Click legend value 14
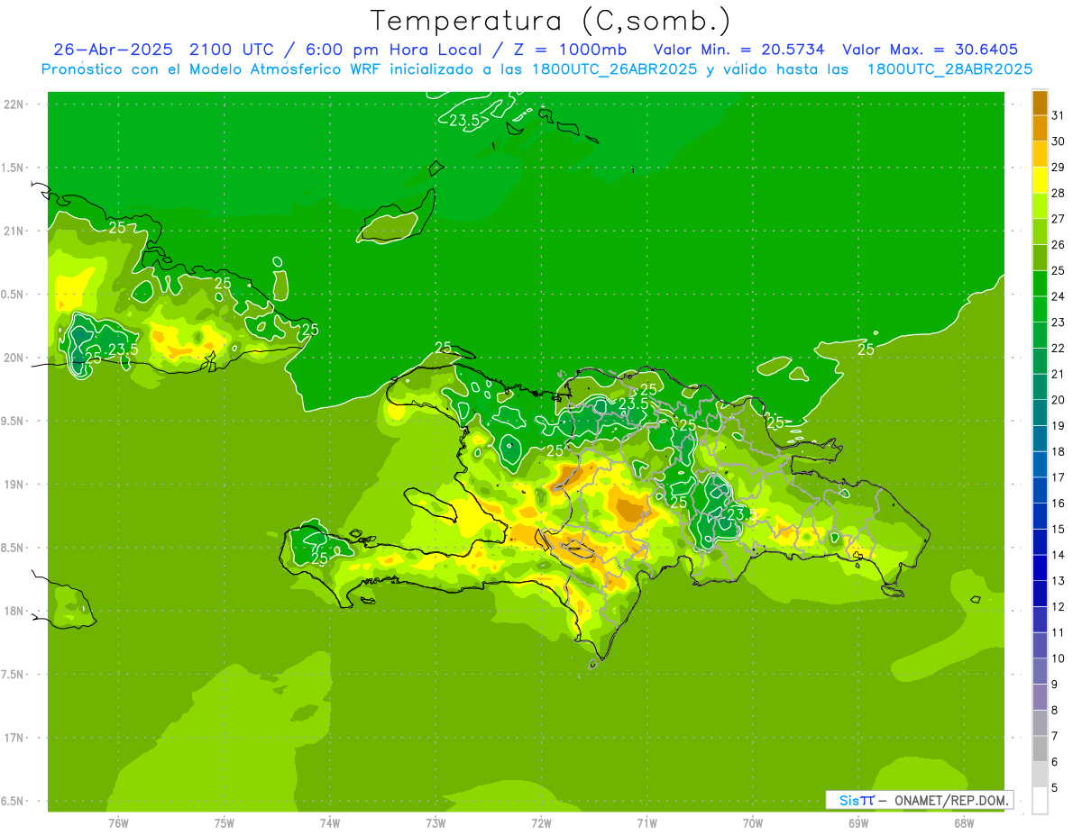 [x=1058, y=555]
